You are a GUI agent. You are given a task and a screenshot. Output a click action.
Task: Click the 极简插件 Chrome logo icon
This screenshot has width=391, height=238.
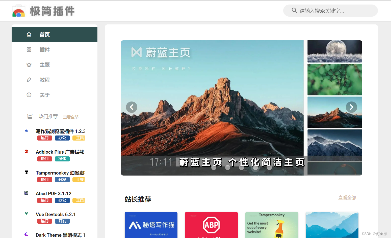click(x=18, y=11)
